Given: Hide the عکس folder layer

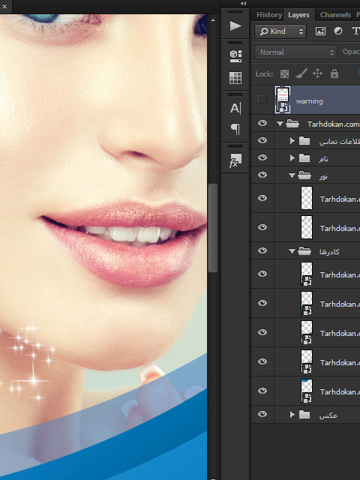Looking at the screenshot, I should tap(262, 414).
